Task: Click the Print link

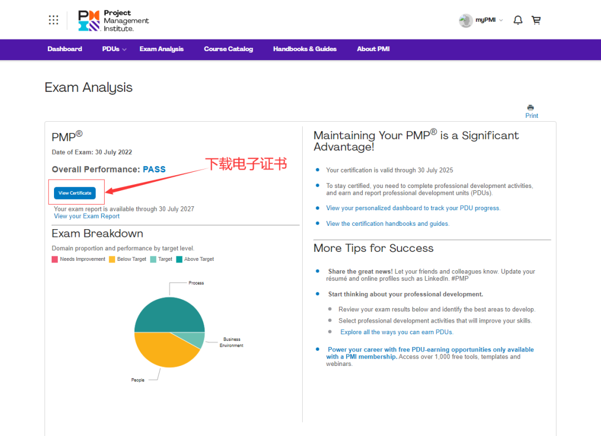Action: click(531, 116)
